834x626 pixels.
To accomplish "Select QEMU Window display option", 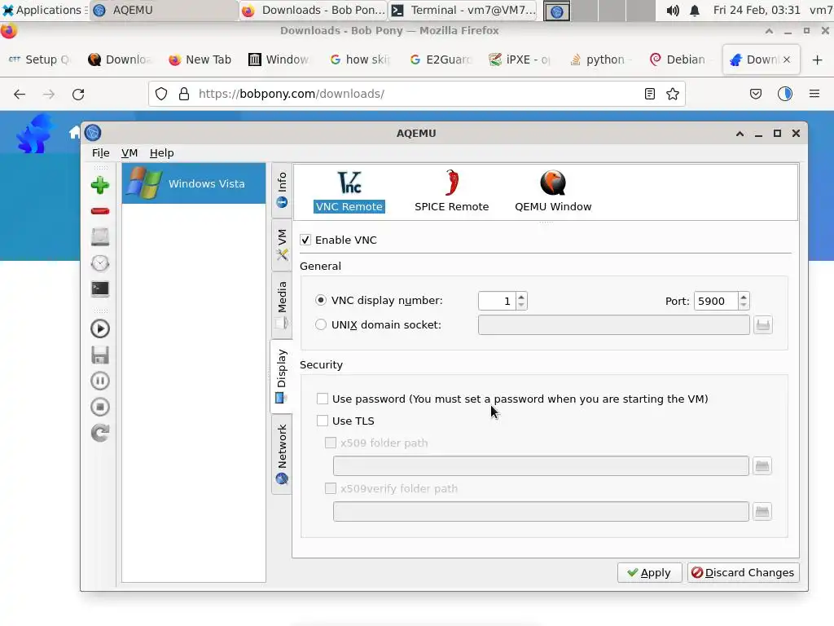I will (x=553, y=192).
